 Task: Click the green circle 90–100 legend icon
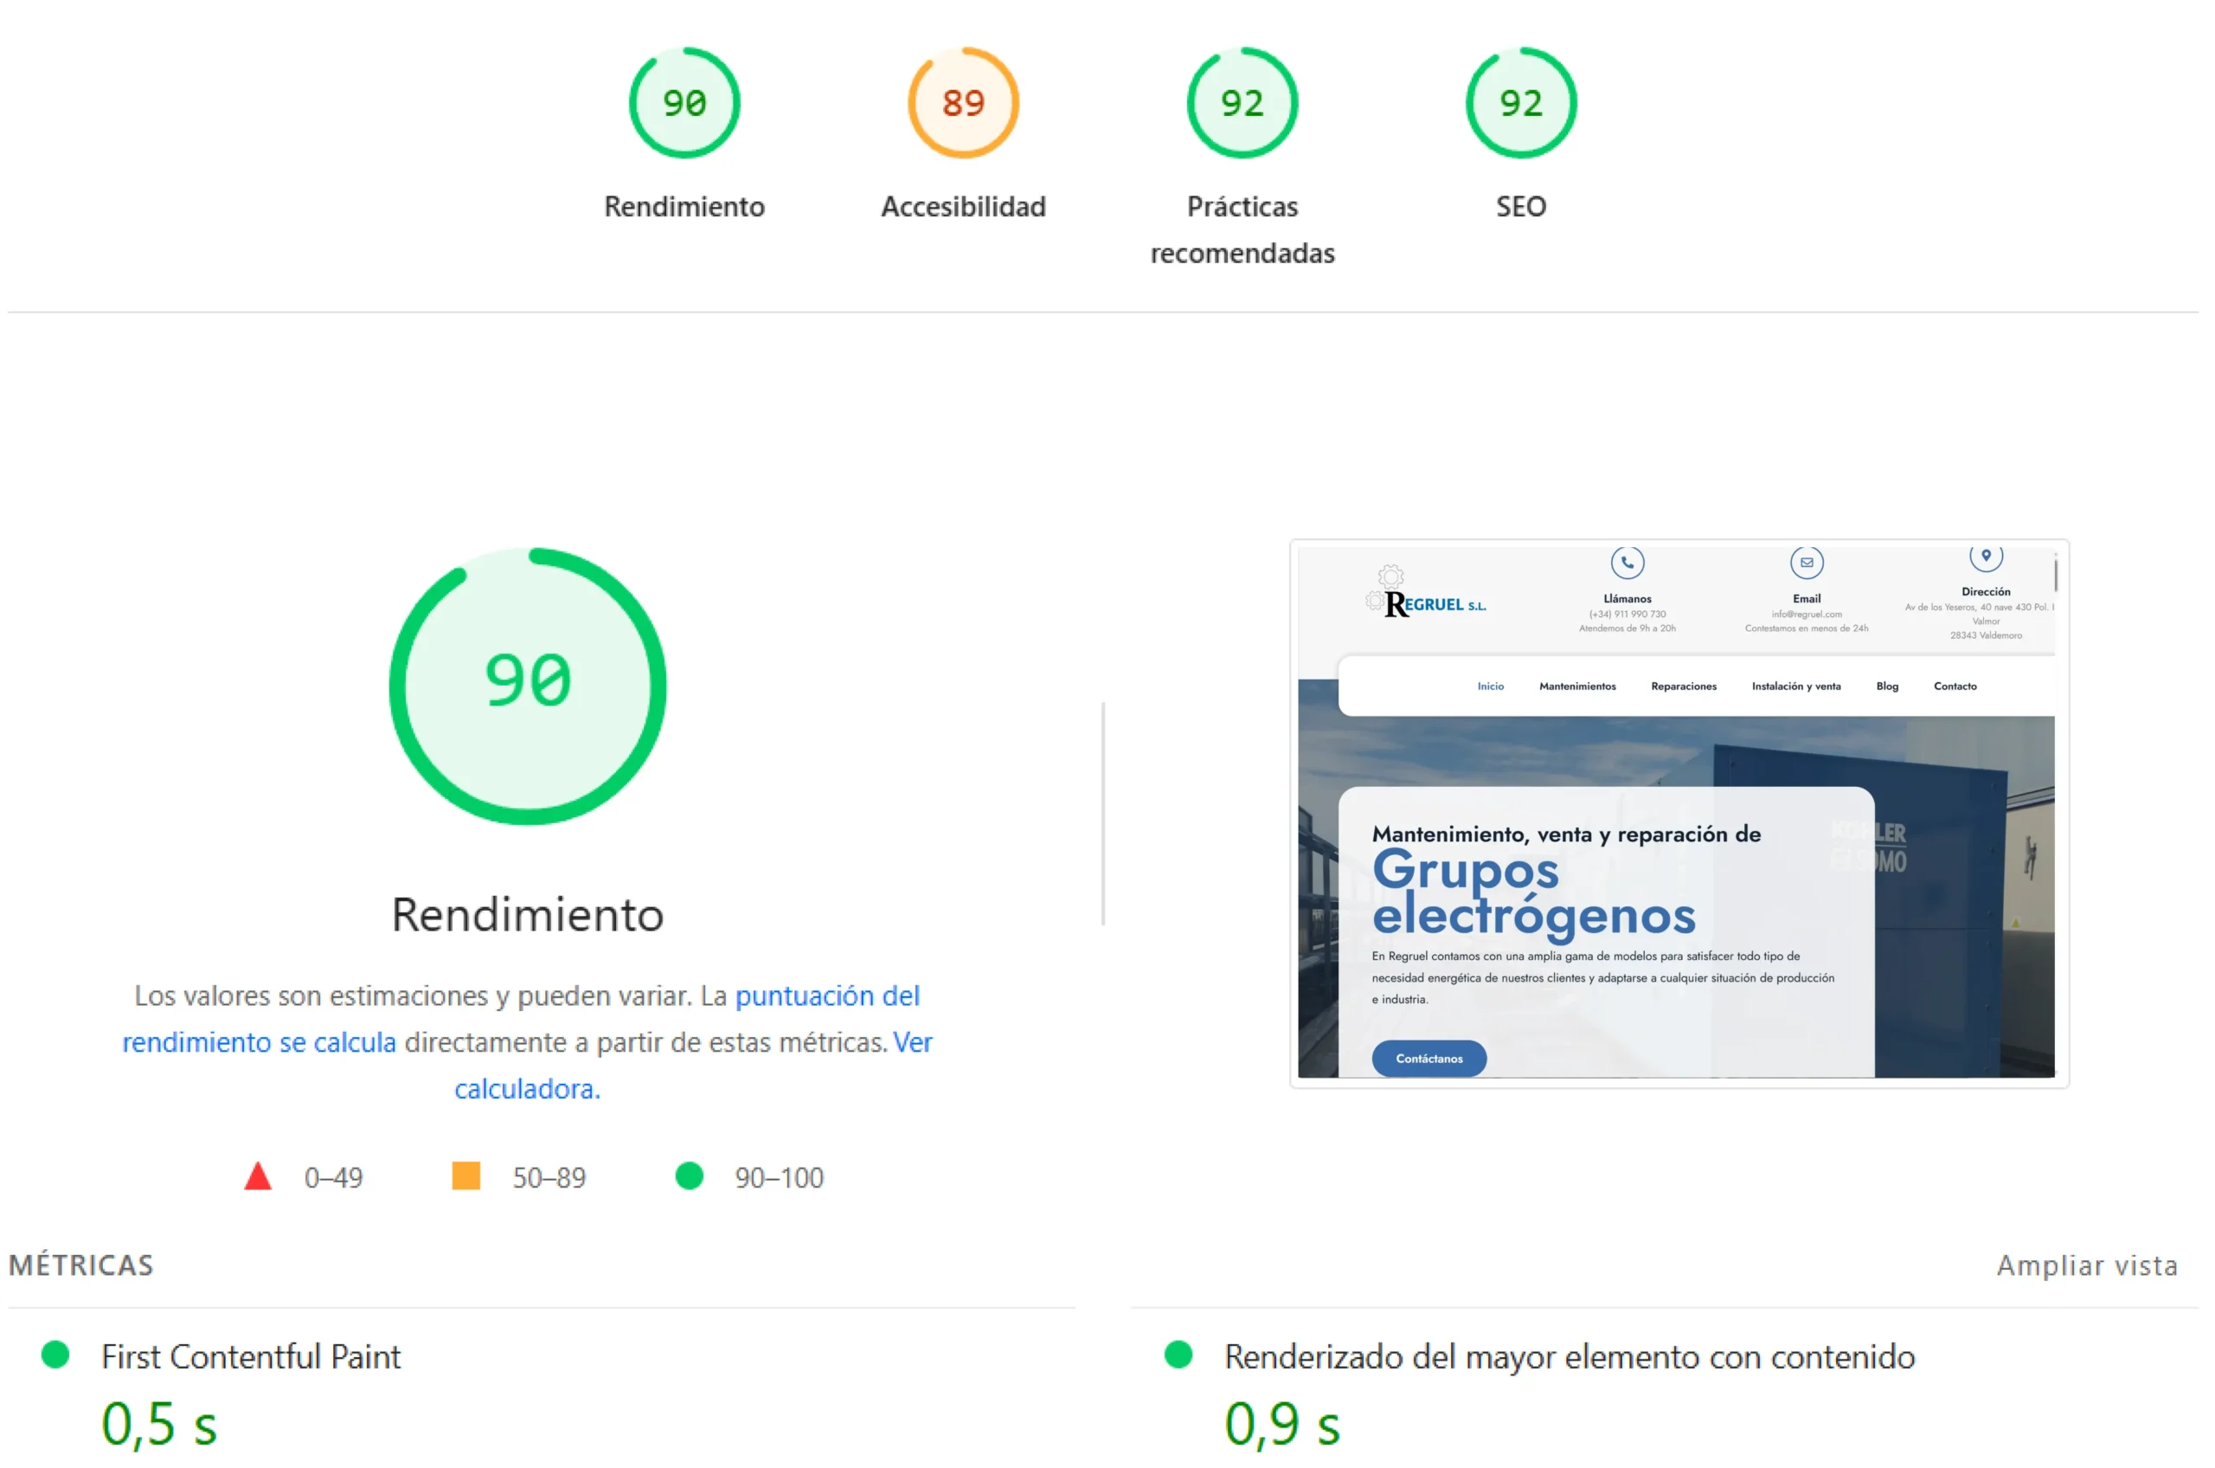click(690, 1176)
